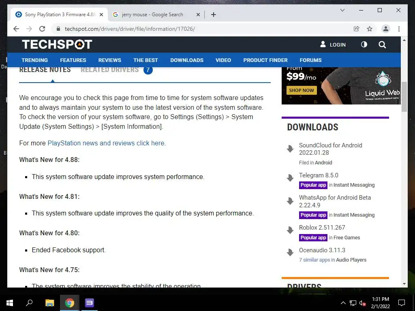Viewport: 415px width, 311px height.
Task: Go back with browser back arrow
Action: pos(16,29)
